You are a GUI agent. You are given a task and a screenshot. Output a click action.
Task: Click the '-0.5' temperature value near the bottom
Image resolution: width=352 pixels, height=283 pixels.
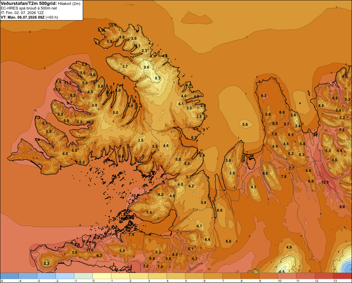(281, 272)
